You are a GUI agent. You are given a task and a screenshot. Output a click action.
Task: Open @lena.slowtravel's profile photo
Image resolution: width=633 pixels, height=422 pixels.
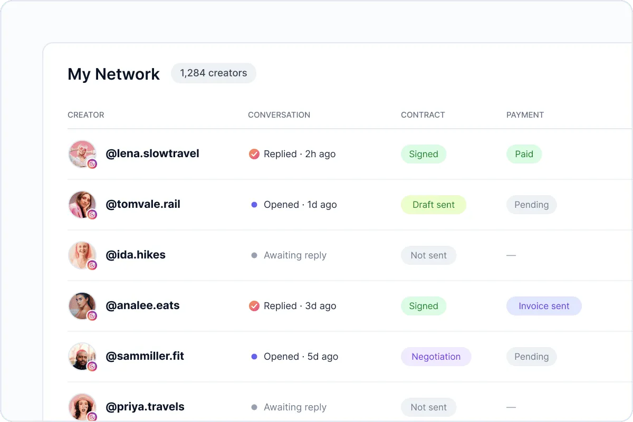point(82,154)
